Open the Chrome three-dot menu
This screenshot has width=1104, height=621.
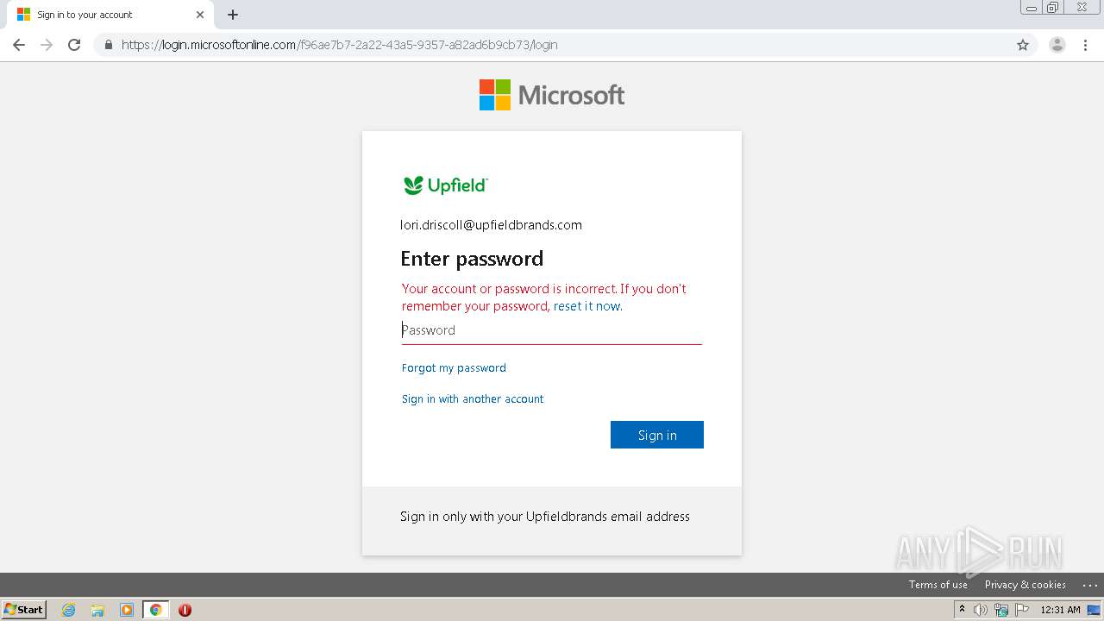click(1086, 45)
